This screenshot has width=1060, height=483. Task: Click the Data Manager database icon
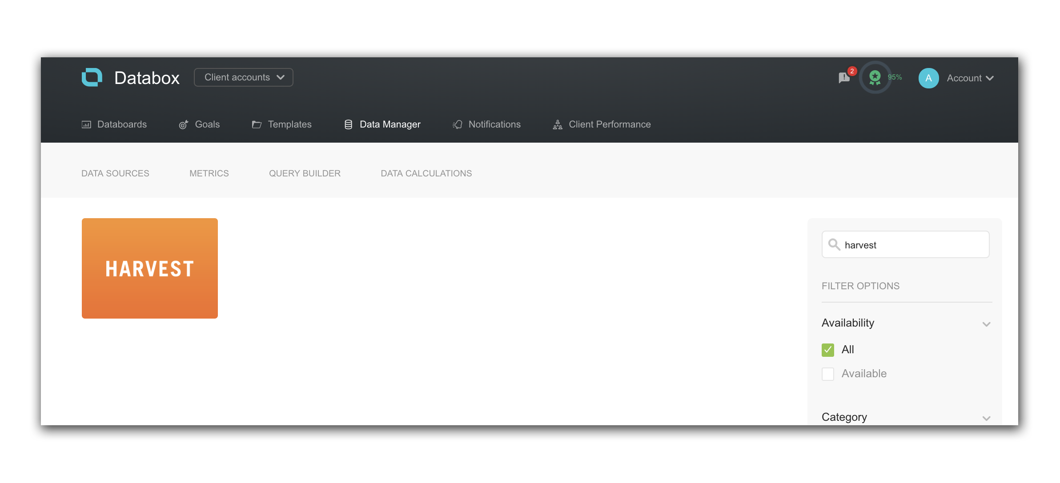pyautogui.click(x=348, y=124)
